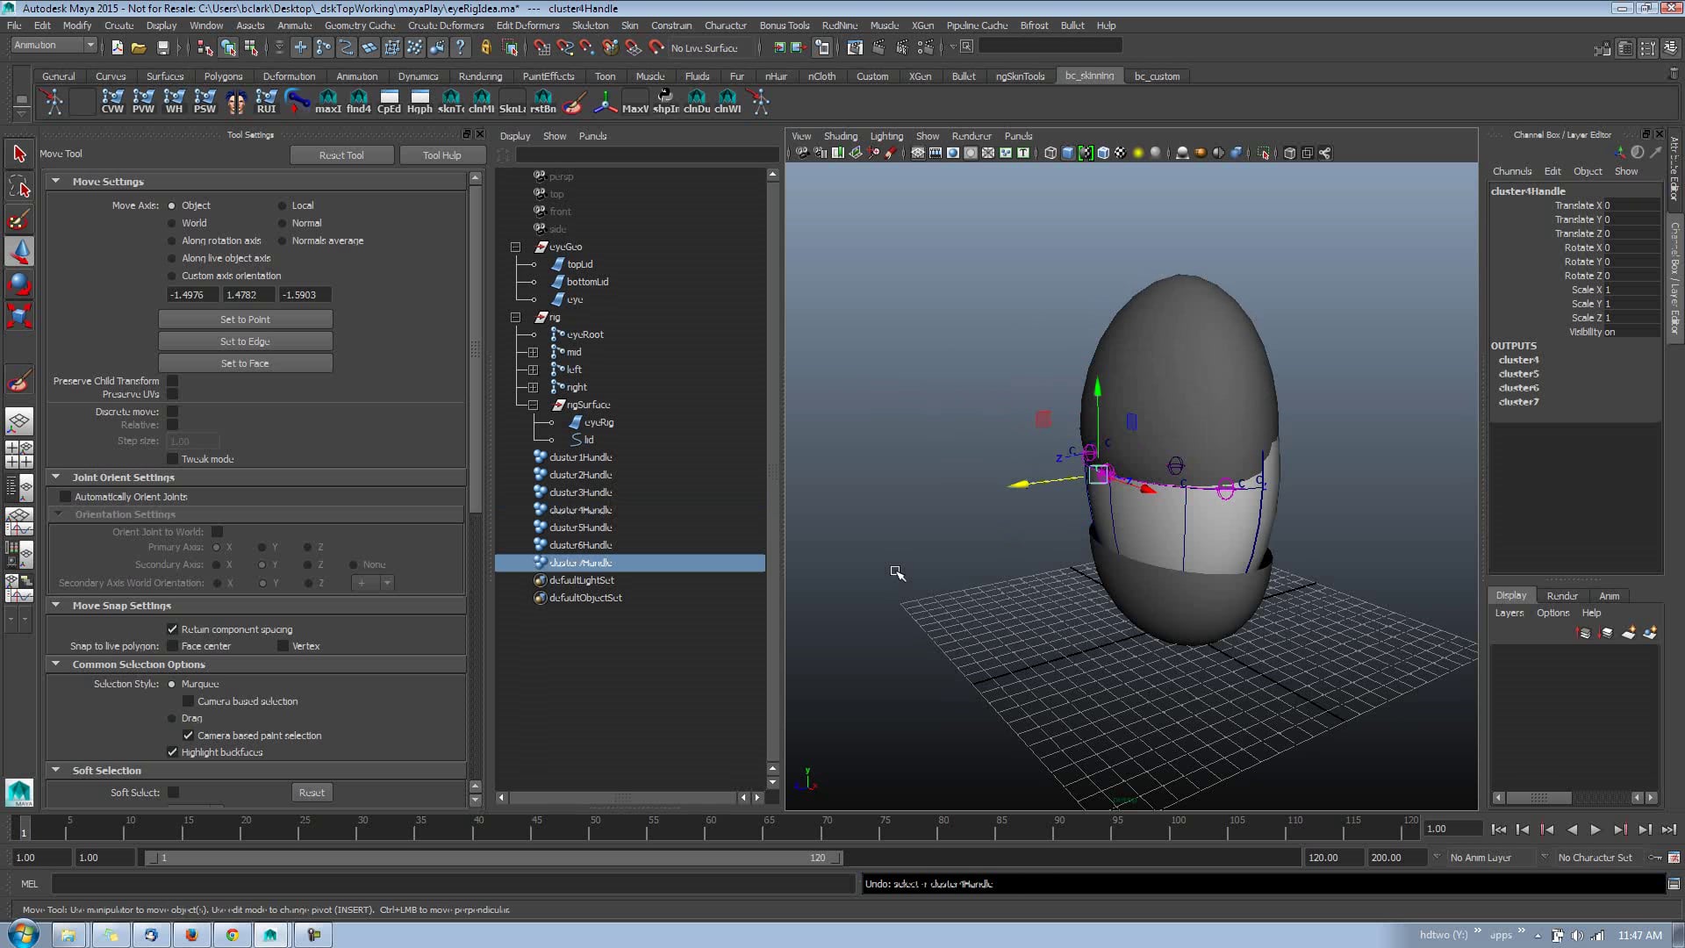
Task: Uncheck Retain component spacing
Action: click(x=173, y=629)
